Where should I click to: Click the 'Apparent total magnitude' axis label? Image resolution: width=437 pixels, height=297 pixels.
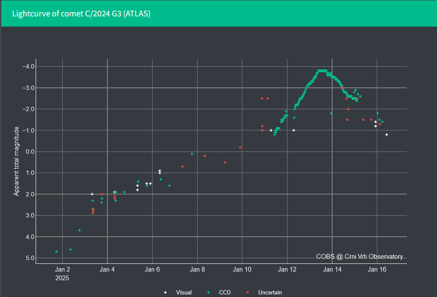point(17,161)
